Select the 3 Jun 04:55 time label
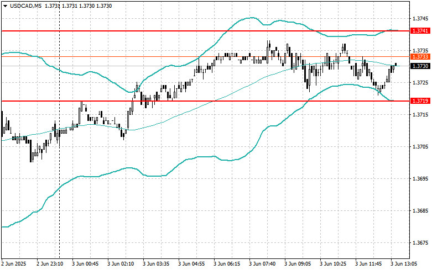432x270 pixels. (191, 264)
